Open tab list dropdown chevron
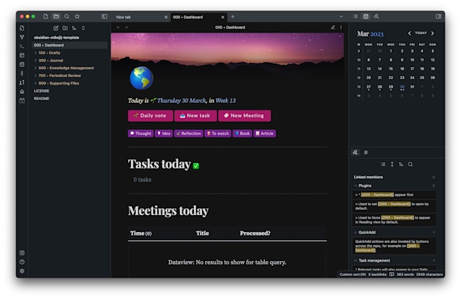The height and width of the screenshot is (299, 461). click(x=341, y=17)
